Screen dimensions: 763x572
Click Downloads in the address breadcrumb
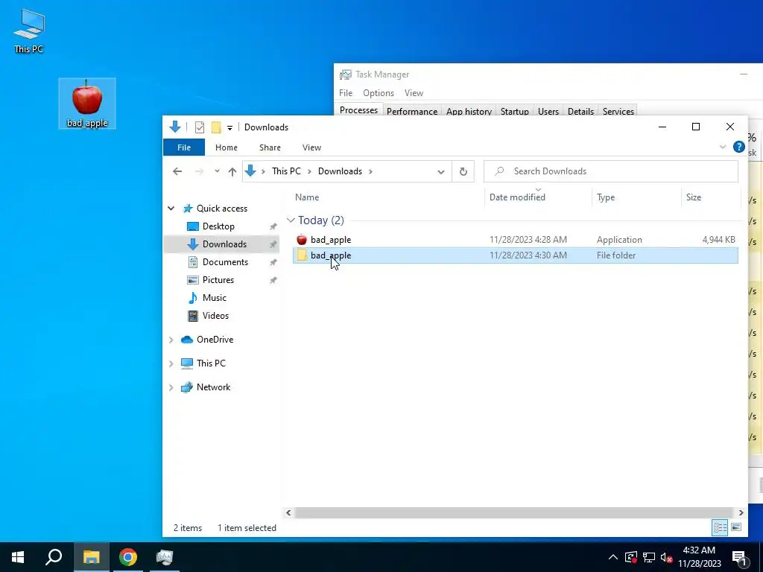tap(340, 171)
